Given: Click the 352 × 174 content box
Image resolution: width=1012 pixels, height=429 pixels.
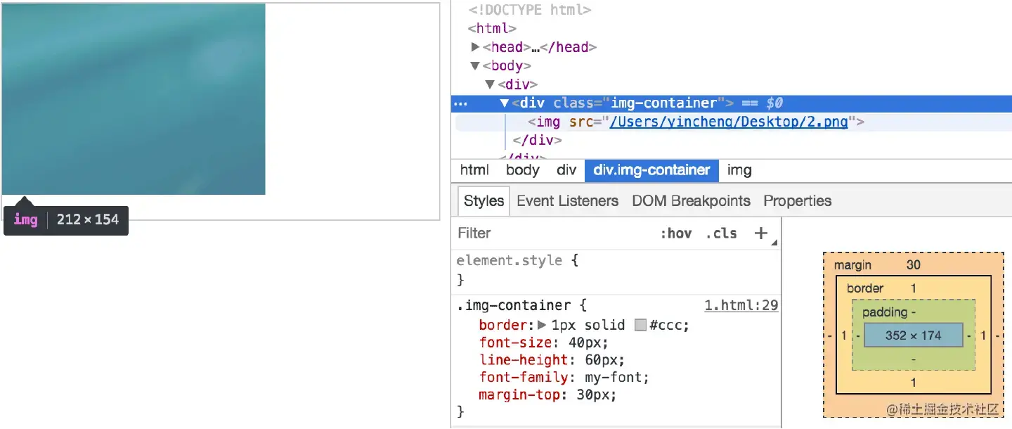Looking at the screenshot, I should point(913,335).
